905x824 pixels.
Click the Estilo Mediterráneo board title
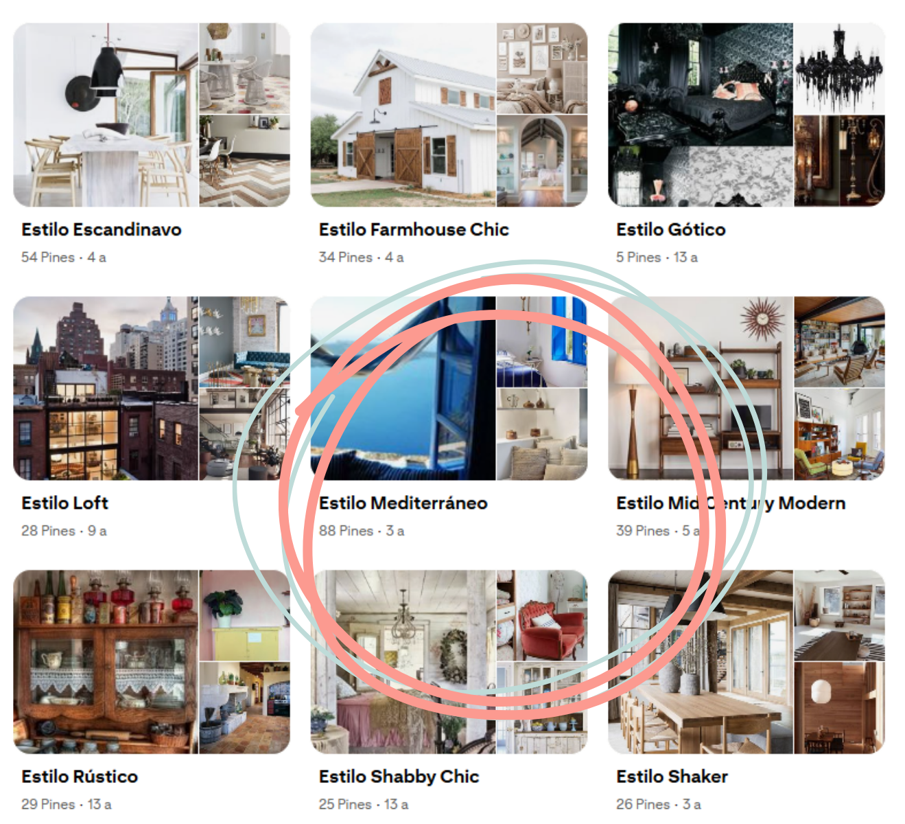tap(403, 503)
